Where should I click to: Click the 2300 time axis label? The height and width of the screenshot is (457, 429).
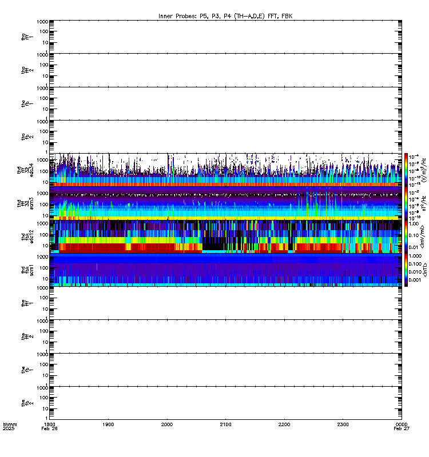343,424
